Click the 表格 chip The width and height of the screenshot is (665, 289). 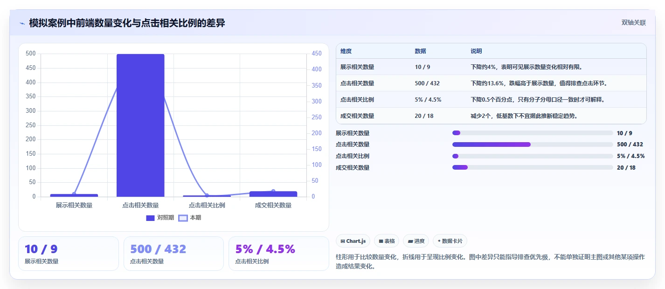(387, 241)
